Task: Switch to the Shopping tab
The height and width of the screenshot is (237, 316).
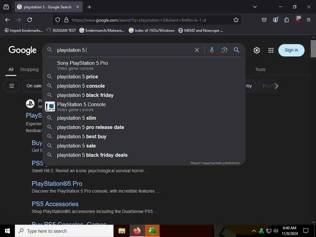Action: pyautogui.click(x=29, y=69)
